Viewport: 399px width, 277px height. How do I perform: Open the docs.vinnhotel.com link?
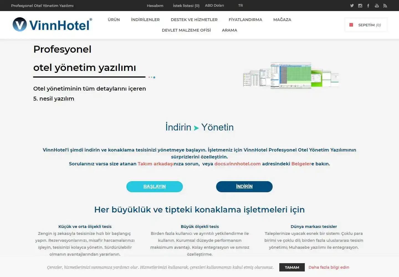click(x=237, y=164)
